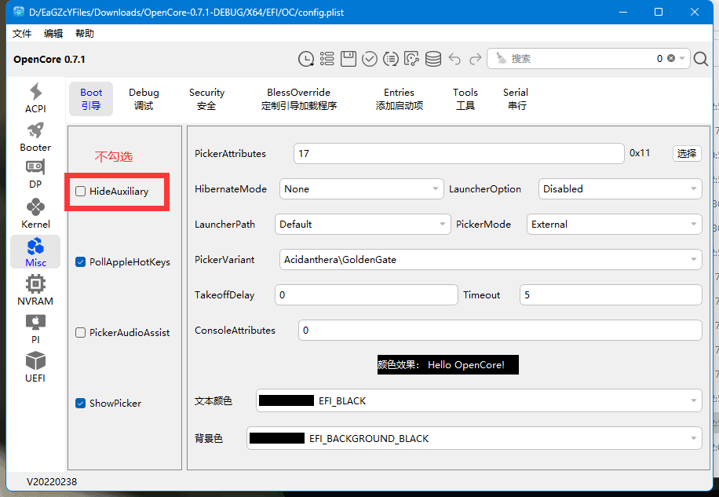Image resolution: width=719 pixels, height=497 pixels.
Task: Open the 编辑 menu
Action: [53, 34]
